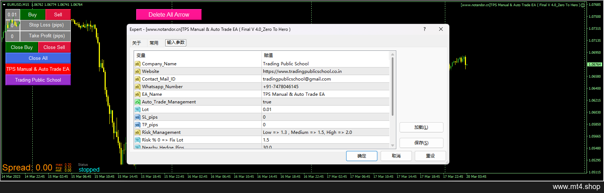The height and width of the screenshot is (193, 604).
Task: Click the Risk_Management row icon
Action: point(138,132)
